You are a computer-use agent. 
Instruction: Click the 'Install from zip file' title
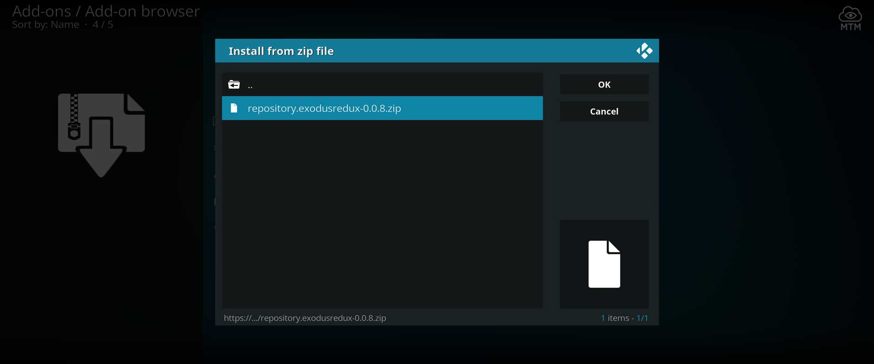pyautogui.click(x=281, y=51)
